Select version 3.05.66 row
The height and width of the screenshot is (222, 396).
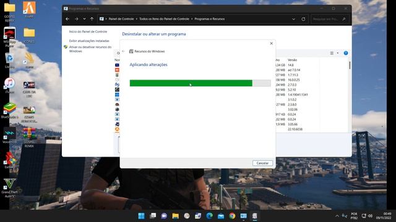click(293, 125)
